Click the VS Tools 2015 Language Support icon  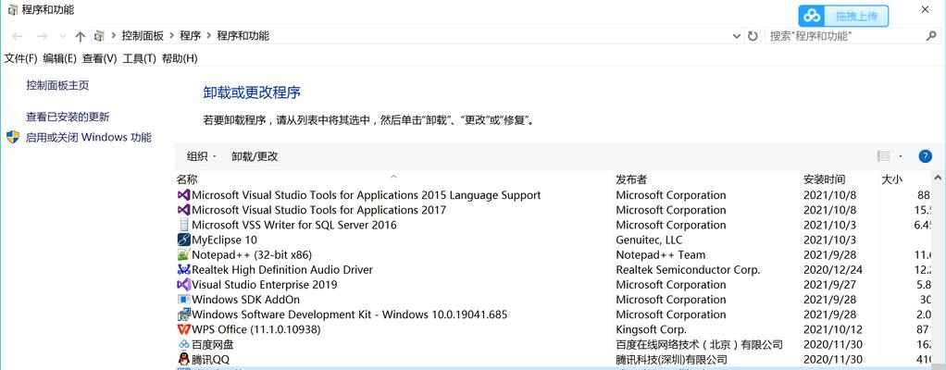[184, 195]
